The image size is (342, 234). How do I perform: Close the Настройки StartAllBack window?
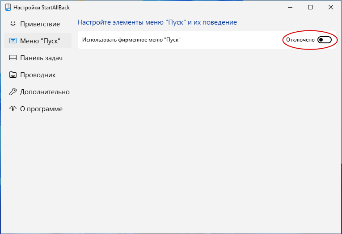pyautogui.click(x=331, y=8)
